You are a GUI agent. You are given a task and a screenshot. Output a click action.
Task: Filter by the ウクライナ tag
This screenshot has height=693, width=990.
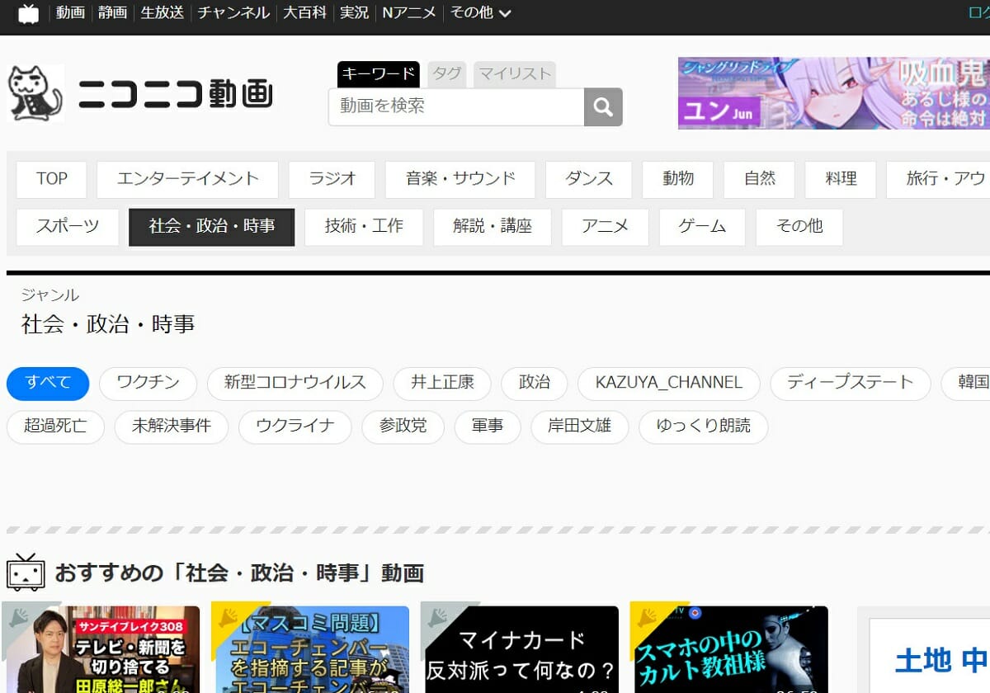click(295, 427)
